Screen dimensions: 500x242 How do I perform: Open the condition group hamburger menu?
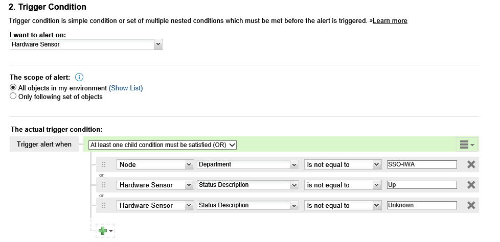tap(466, 145)
